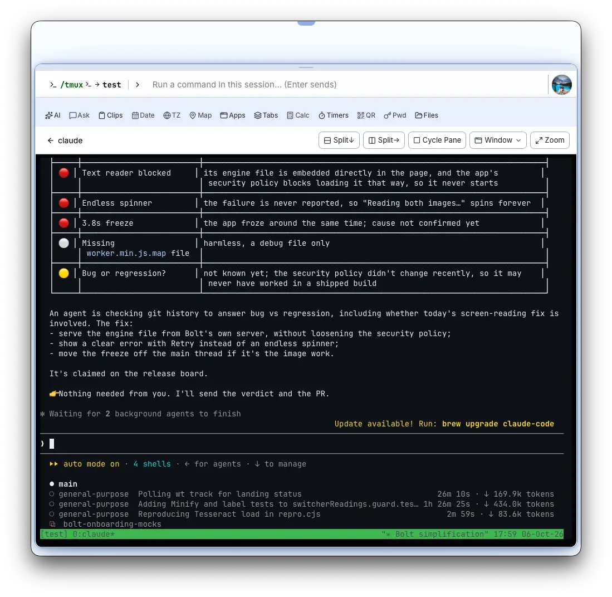Image resolution: width=612 pixels, height=597 pixels.
Task: Click the red dot beside 3.8s freeze
Action: pos(63,223)
